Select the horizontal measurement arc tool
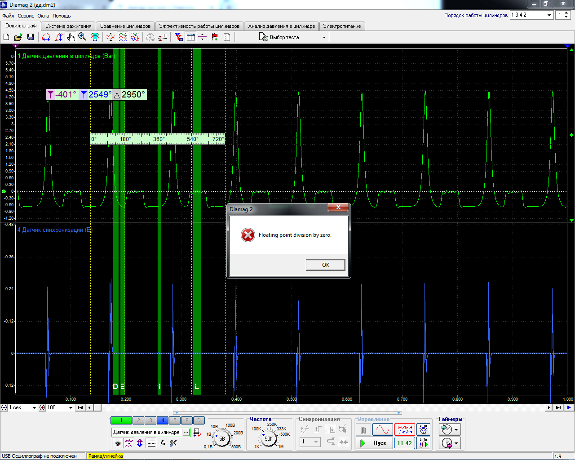 click(x=46, y=37)
